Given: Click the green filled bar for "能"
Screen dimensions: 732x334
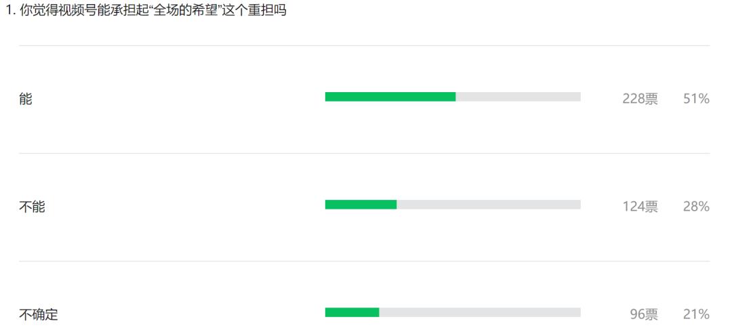Looking at the screenshot, I should pos(390,97).
